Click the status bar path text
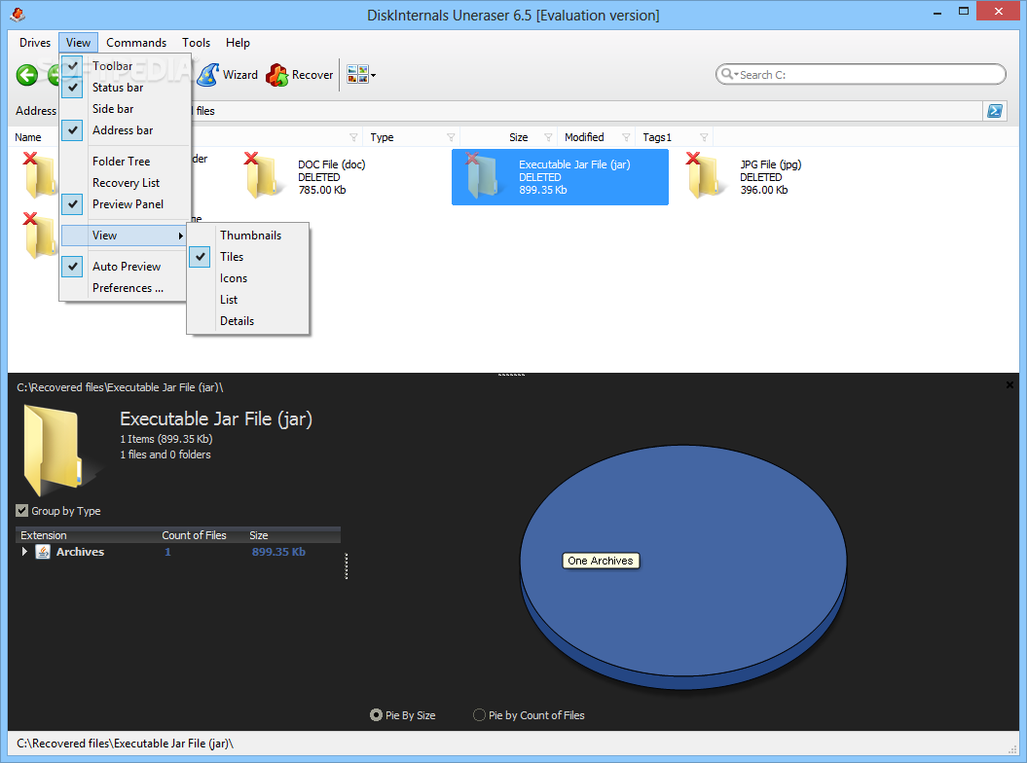This screenshot has height=763, width=1027. click(126, 744)
